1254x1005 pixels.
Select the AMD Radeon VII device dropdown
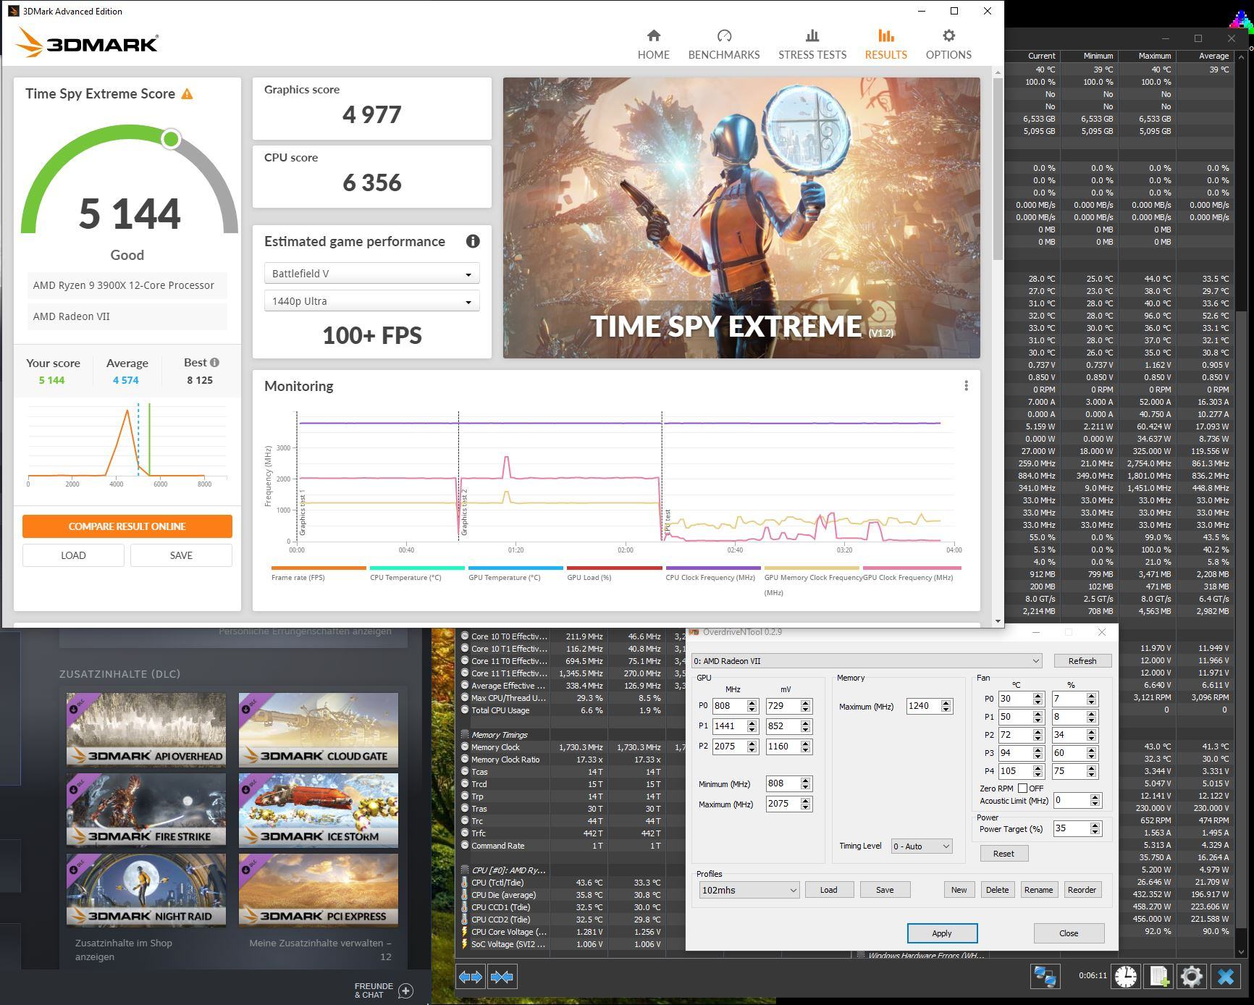coord(867,661)
